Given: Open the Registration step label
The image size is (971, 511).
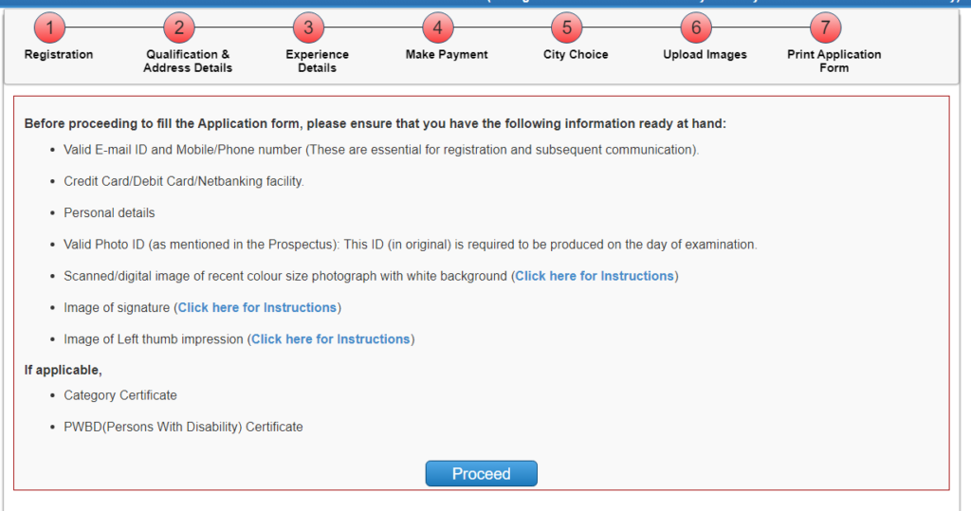Looking at the screenshot, I should pyautogui.click(x=59, y=54).
